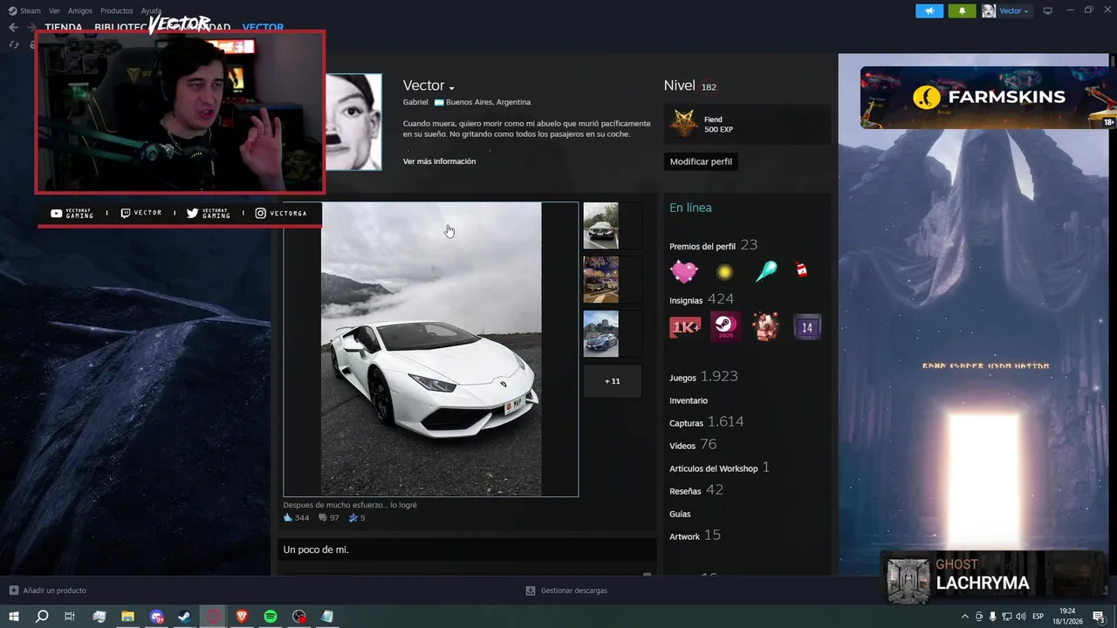The width and height of the screenshot is (1117, 628).
Task: Open the Amigos menu
Action: (x=80, y=10)
